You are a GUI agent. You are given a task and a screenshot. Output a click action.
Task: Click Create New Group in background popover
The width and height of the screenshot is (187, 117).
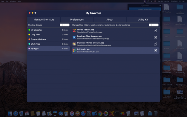pos(145,9)
